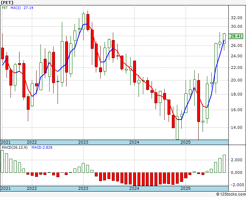
Task: Click the 12Stocks.com copyright link
Action: click(x=231, y=194)
